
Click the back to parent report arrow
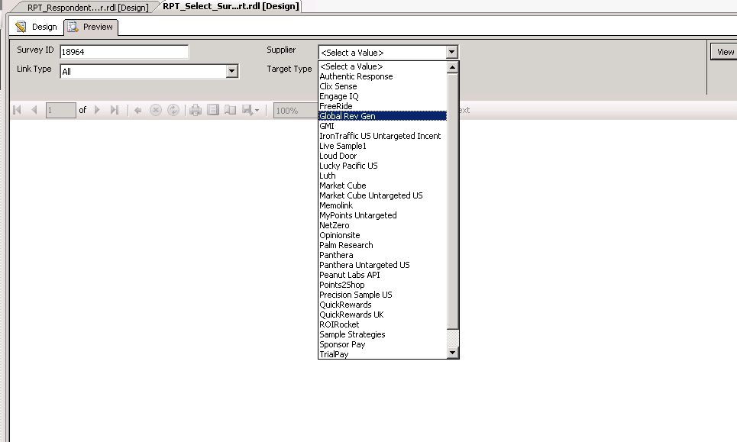[137, 110]
